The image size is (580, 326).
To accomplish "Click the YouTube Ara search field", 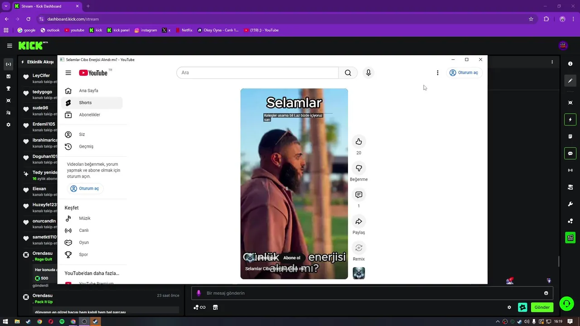I will 257,72.
